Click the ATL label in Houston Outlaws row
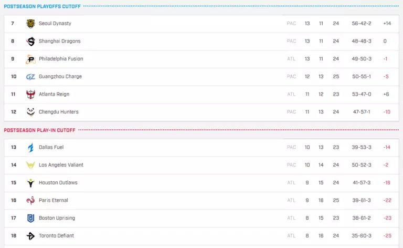Image resolution: width=403 pixels, height=248 pixels. click(291, 183)
